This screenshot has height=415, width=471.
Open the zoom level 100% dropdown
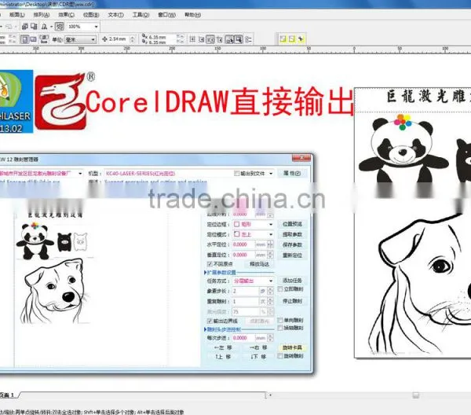(96, 27)
